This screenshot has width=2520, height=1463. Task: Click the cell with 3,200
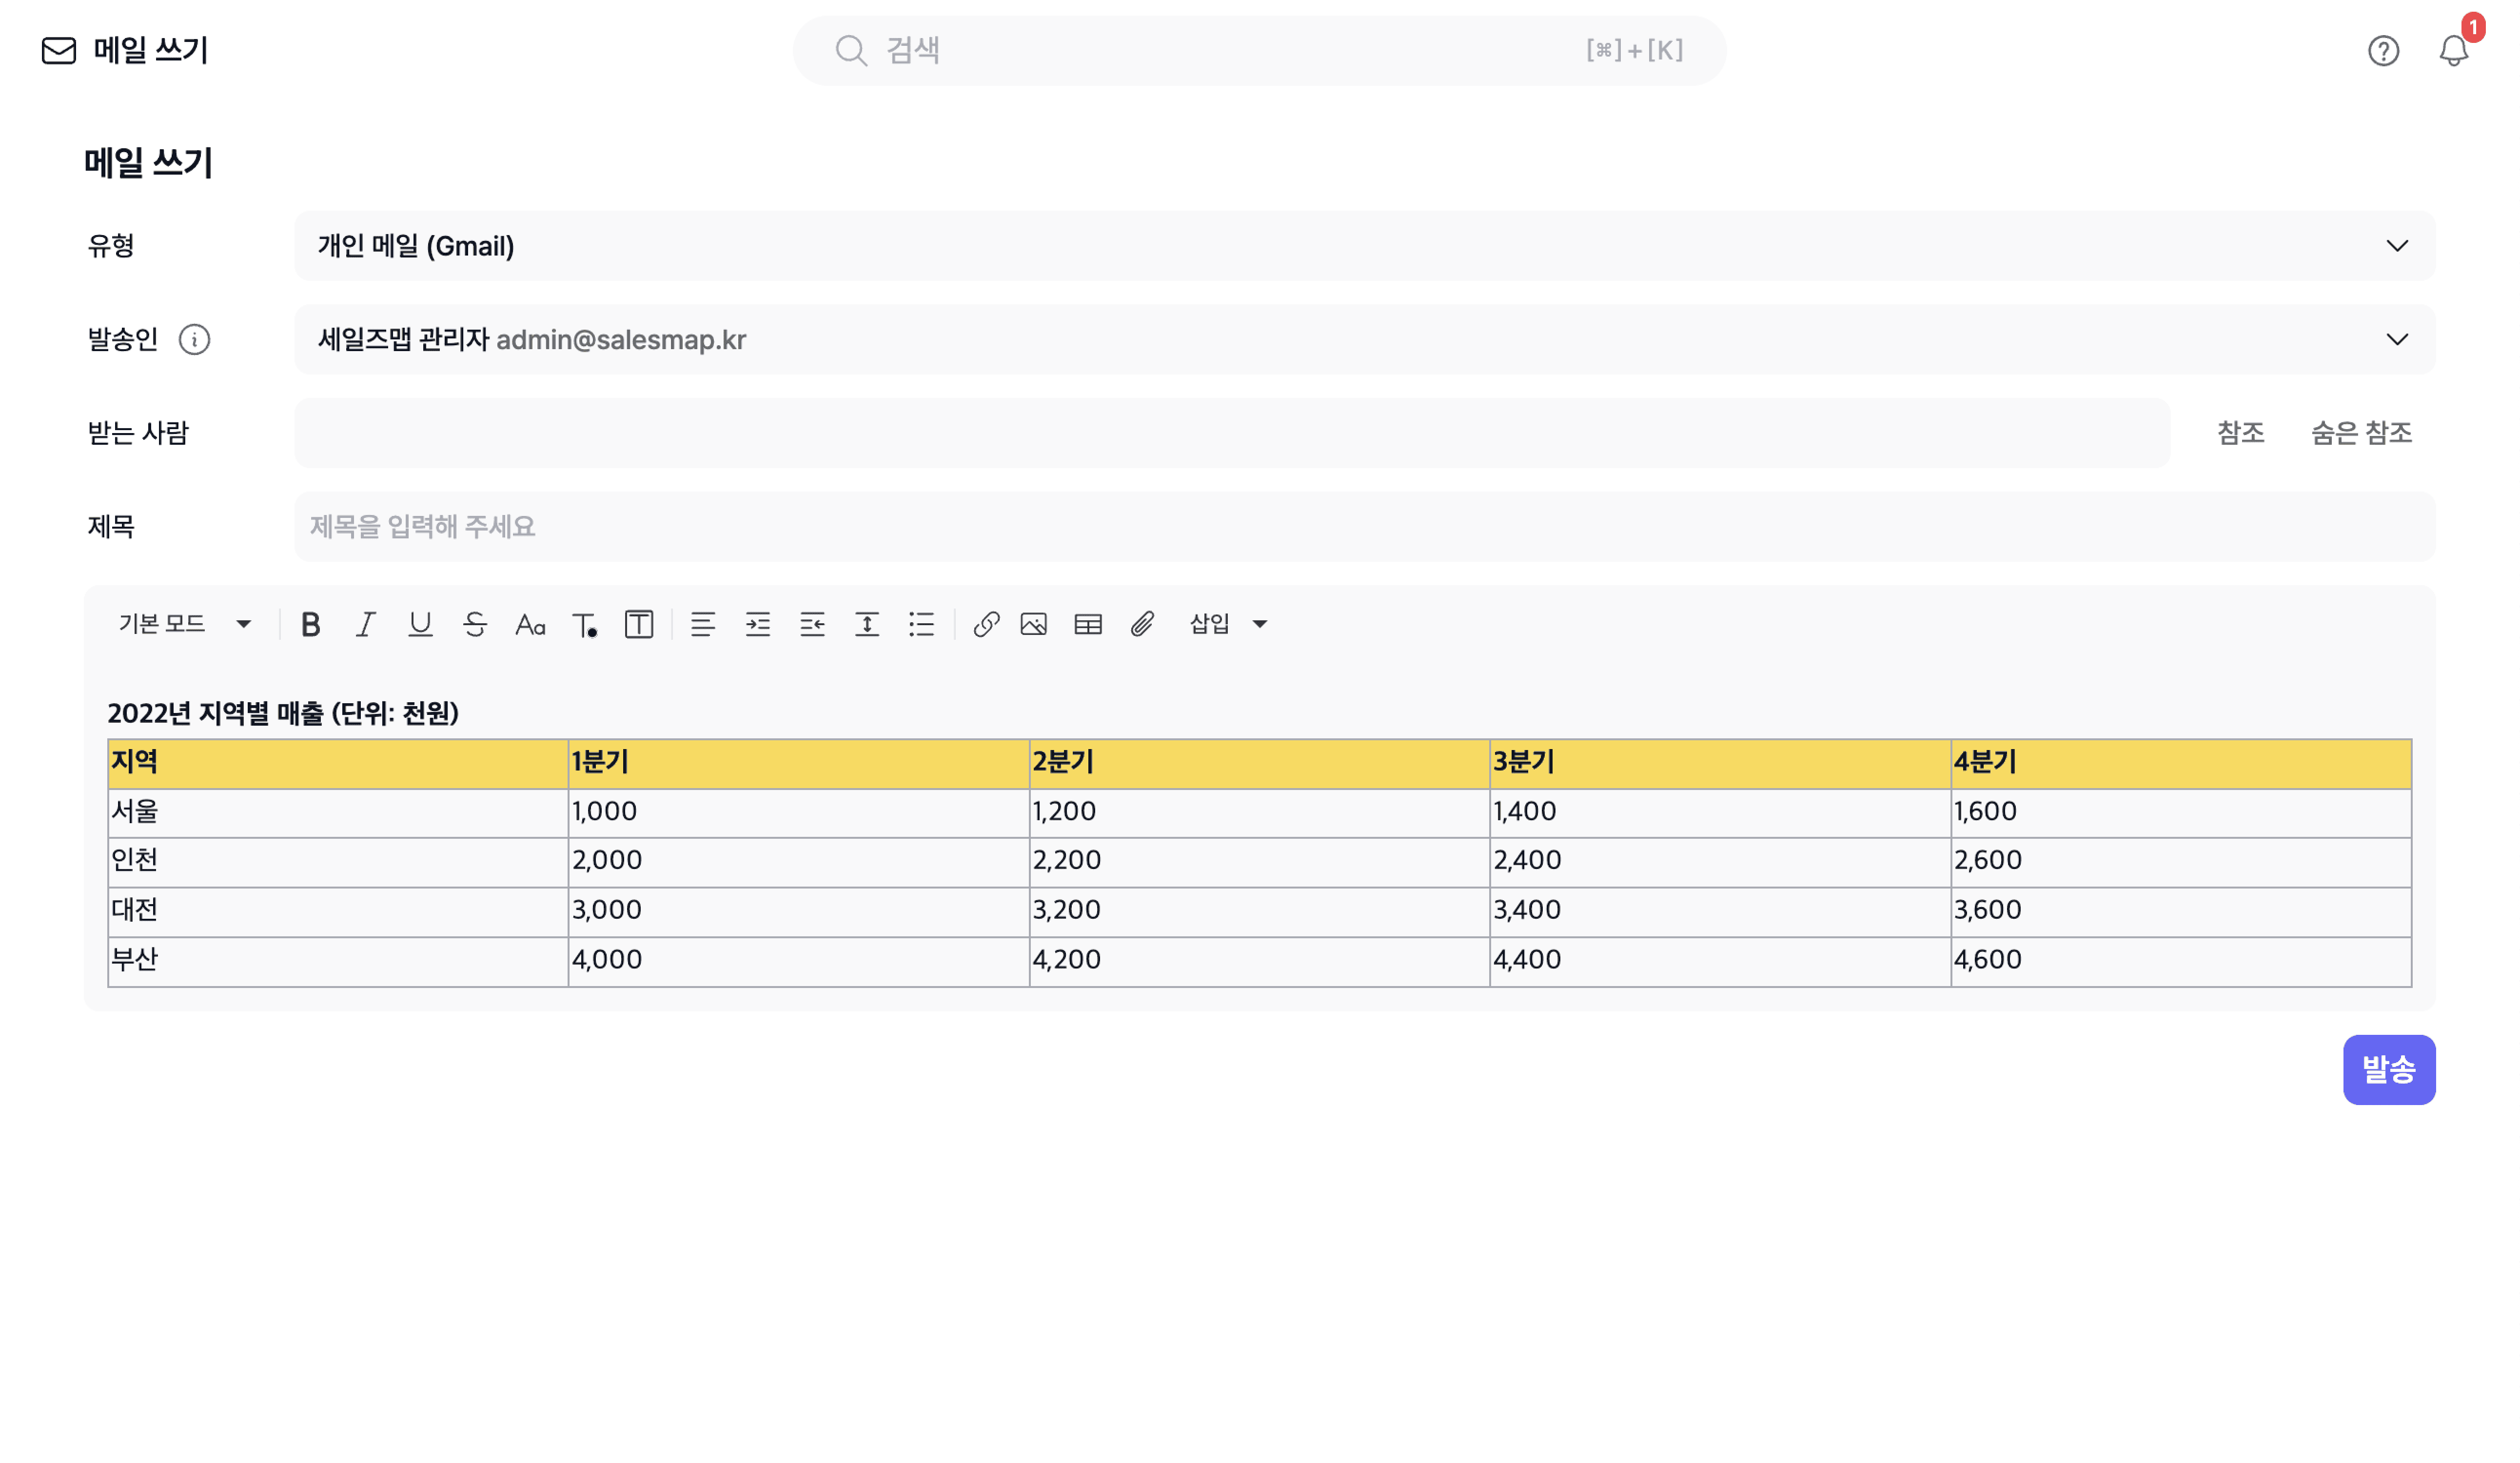(x=1259, y=912)
